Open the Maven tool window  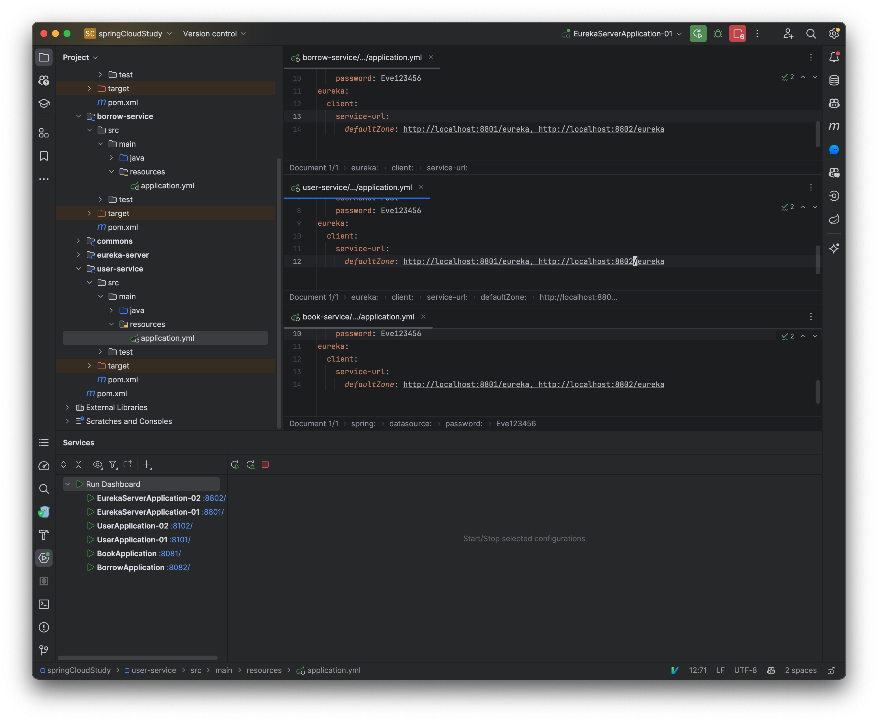click(x=834, y=126)
